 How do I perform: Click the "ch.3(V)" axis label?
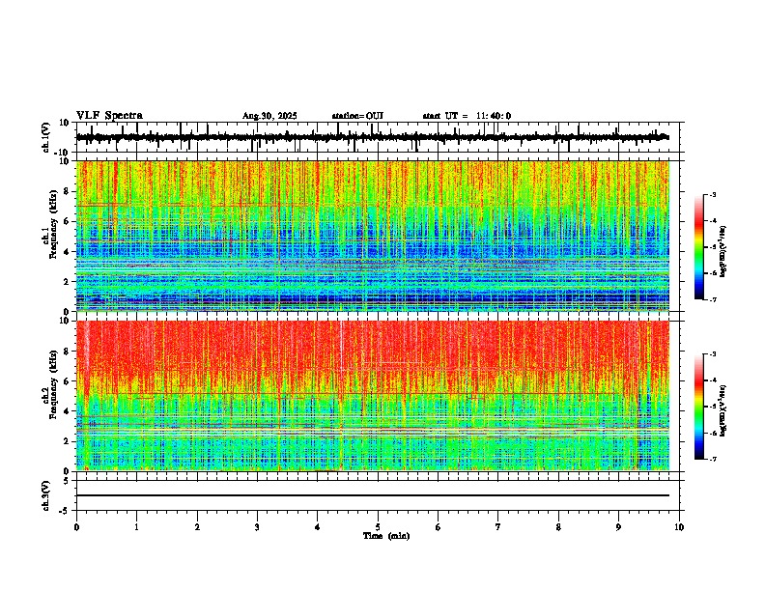[46, 495]
